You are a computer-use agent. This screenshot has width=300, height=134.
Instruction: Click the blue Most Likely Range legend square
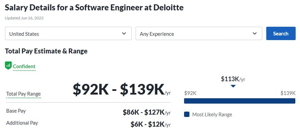(x=187, y=115)
